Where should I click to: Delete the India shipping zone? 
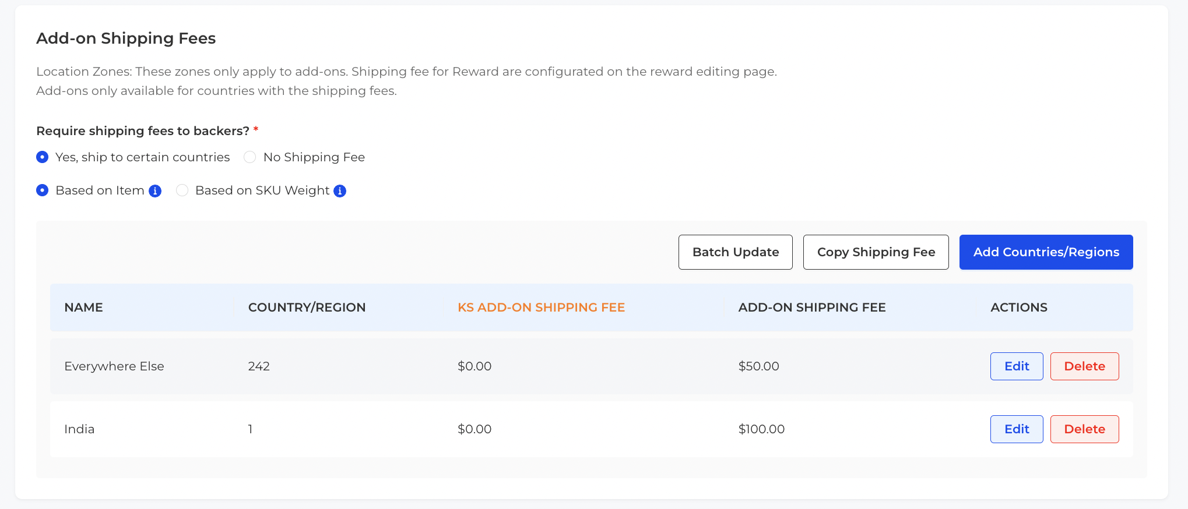tap(1085, 429)
